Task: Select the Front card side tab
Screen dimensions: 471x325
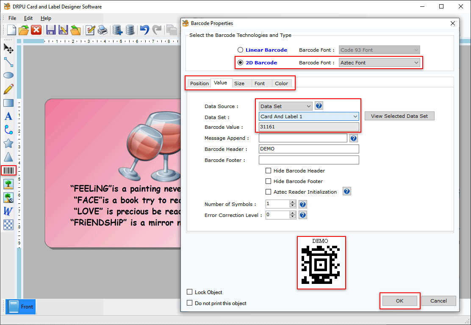Action: point(21,307)
